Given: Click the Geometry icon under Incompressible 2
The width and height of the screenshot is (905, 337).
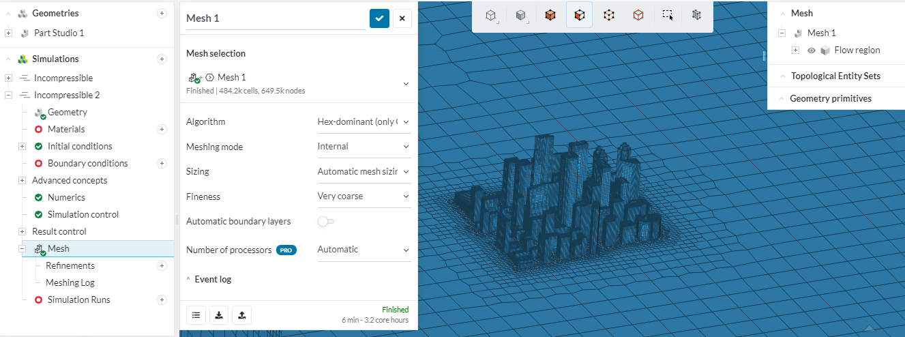Looking at the screenshot, I should coord(40,113).
